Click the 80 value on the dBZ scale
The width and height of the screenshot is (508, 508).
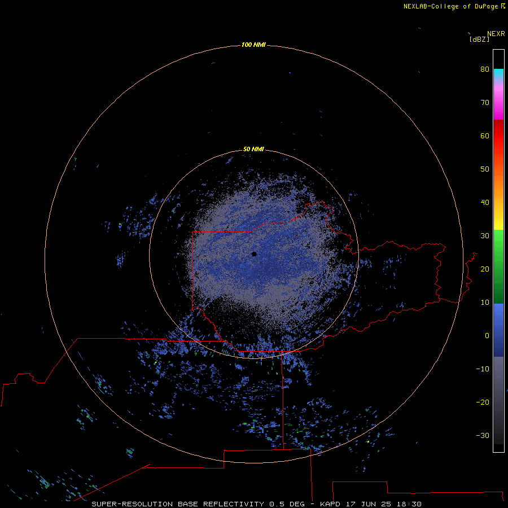click(x=485, y=69)
